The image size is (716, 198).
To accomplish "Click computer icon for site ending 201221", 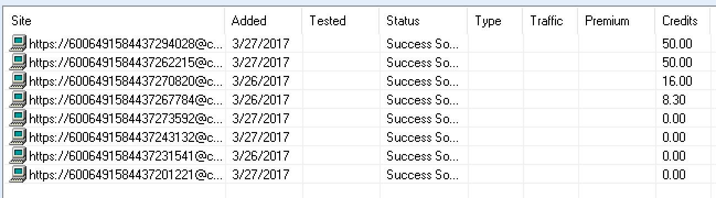I will tap(19, 175).
